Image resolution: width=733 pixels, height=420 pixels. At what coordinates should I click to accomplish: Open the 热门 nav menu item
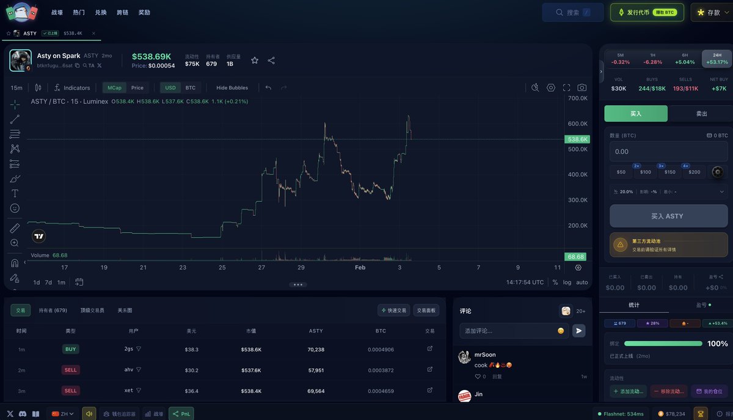pyautogui.click(x=79, y=12)
